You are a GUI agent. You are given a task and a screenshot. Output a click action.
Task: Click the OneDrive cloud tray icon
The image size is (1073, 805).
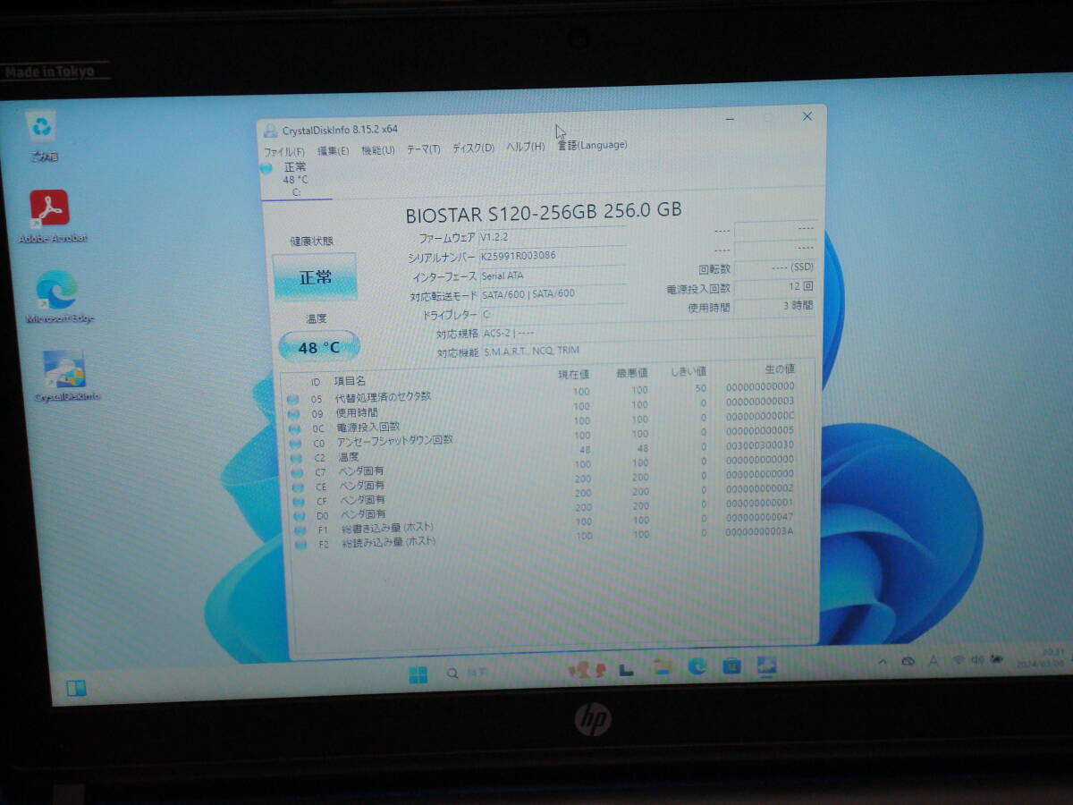908,661
